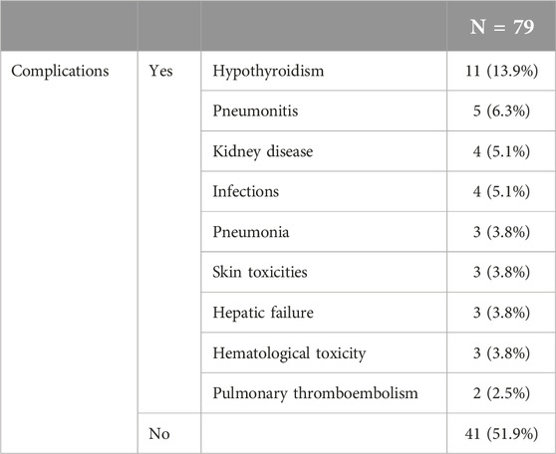Click the count beside Pneumonia
This screenshot has width=556, height=454.
(x=477, y=232)
